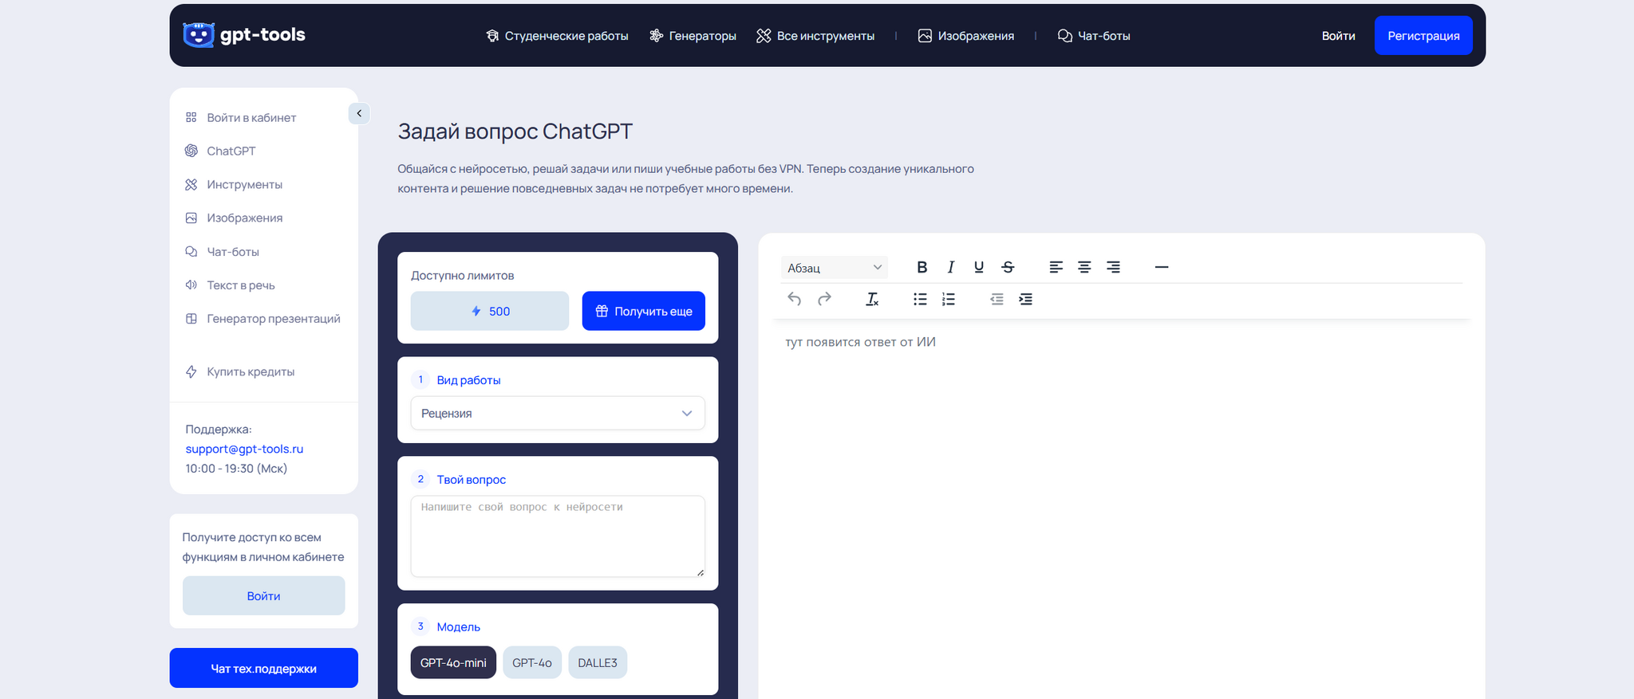Open Генератор презентаций in sidebar
The height and width of the screenshot is (699, 1634).
tap(273, 319)
